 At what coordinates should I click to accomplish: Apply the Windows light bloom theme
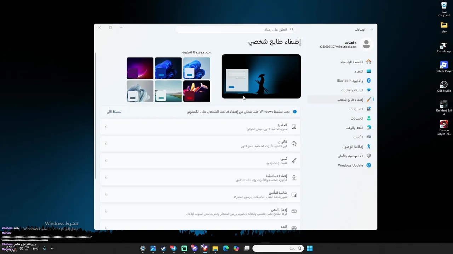(x=197, y=68)
